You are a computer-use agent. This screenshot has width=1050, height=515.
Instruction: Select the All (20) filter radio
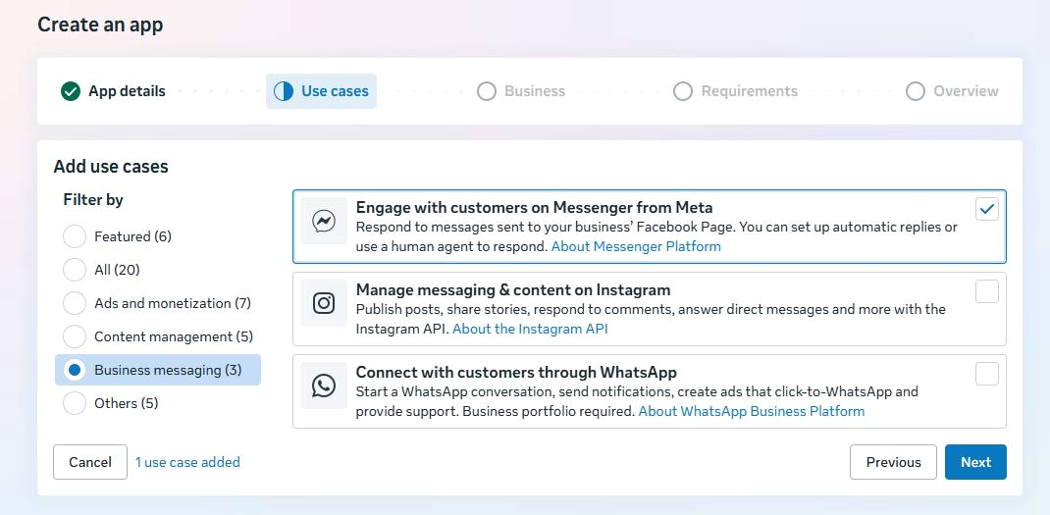click(x=75, y=270)
